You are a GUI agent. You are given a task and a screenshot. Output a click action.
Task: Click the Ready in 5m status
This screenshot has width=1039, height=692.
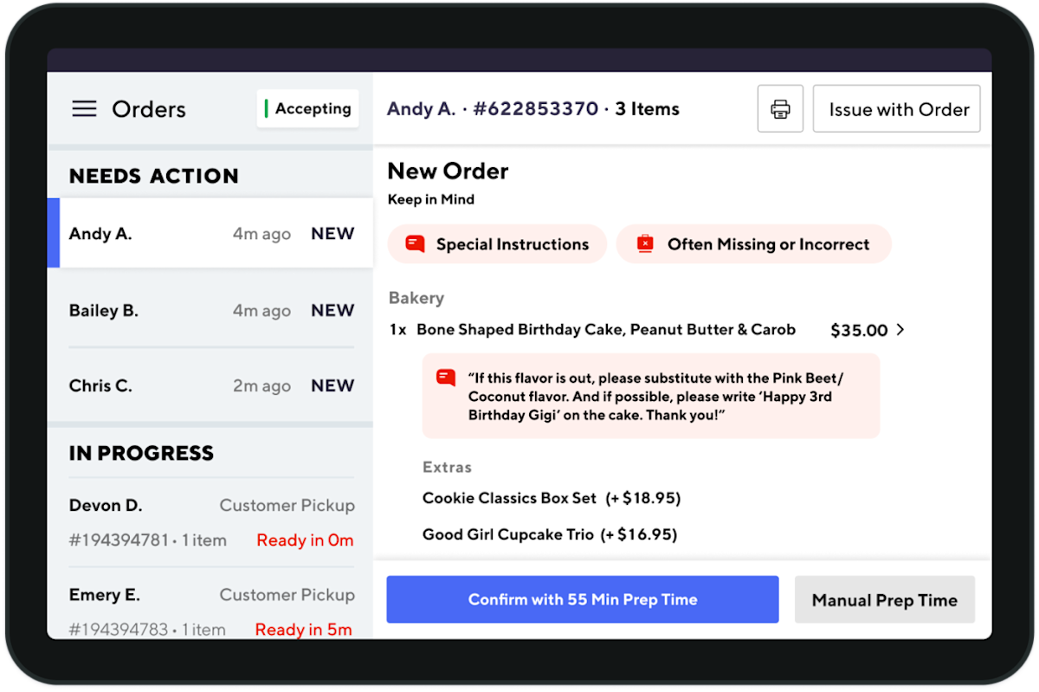pyautogui.click(x=303, y=630)
